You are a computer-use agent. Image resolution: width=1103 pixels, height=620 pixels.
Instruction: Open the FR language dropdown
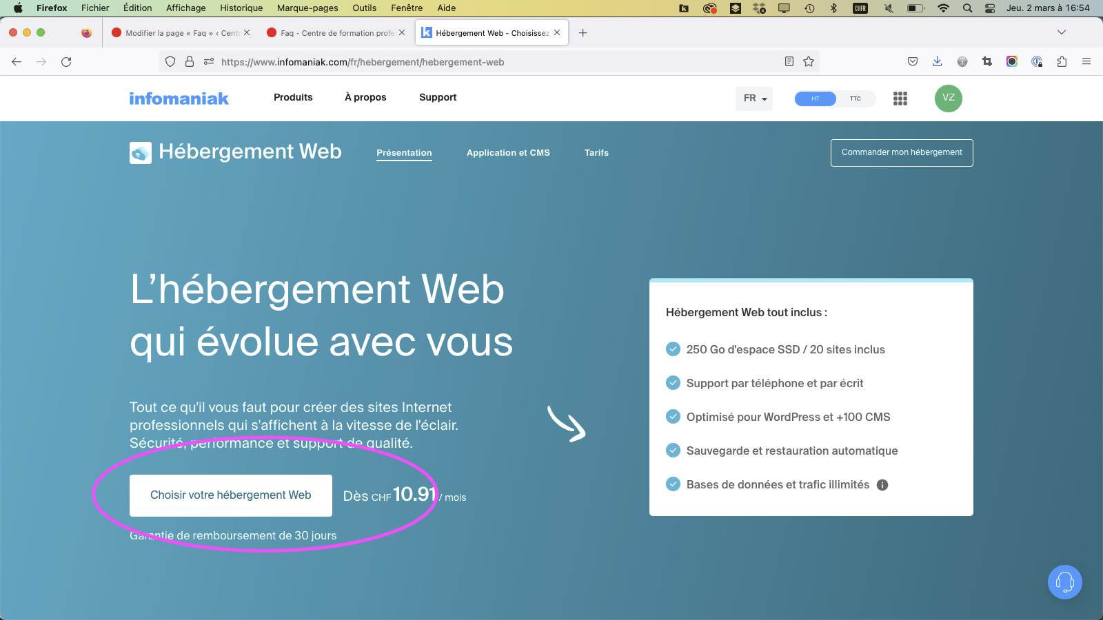point(754,99)
